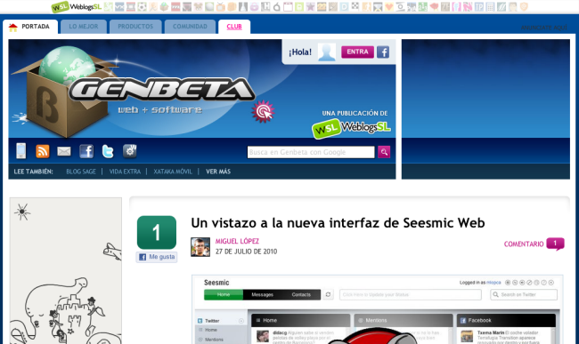The height and width of the screenshot is (344, 579).
Task: Click the green vote counter showing 1
Action: (x=157, y=232)
